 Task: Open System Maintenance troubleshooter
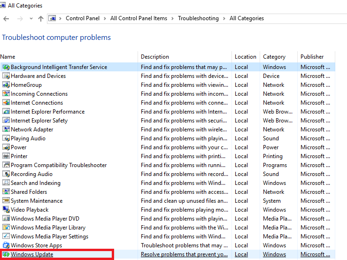click(37, 201)
